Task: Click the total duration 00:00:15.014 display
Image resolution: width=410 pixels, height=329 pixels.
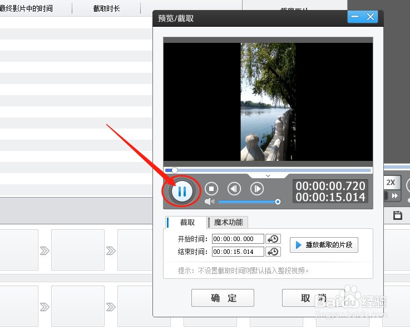Action: tap(330, 197)
